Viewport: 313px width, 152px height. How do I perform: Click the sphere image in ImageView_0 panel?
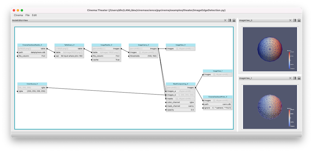pos(270,49)
